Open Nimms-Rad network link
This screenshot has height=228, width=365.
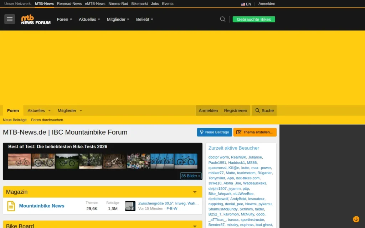click(118, 4)
